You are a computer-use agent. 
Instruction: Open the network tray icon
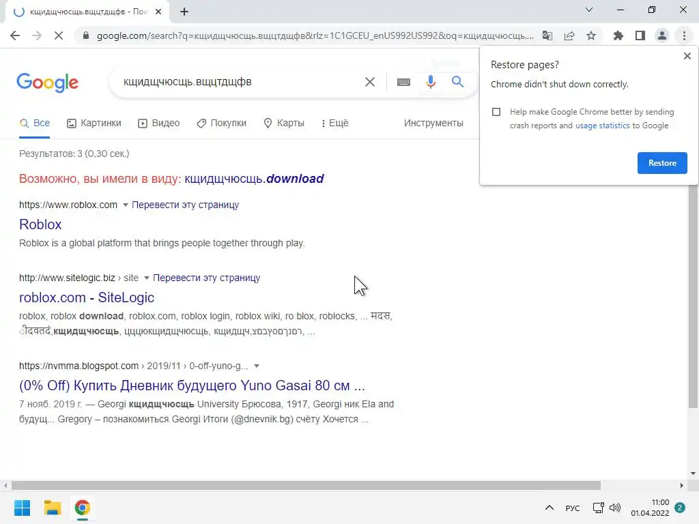coord(598,508)
